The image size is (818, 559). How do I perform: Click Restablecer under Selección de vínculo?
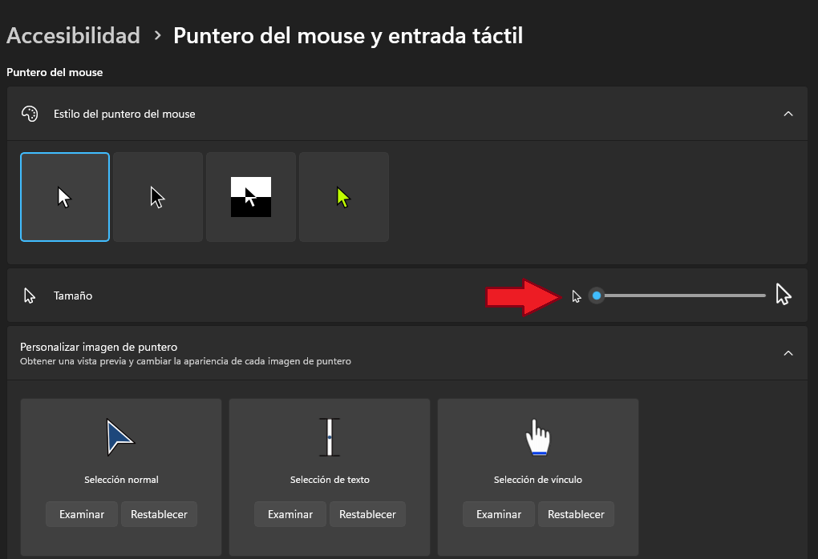[576, 514]
